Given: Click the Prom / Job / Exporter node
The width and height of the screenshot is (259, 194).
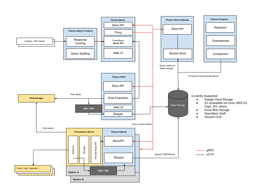Looking at the screenshot, I should click(32, 168).
